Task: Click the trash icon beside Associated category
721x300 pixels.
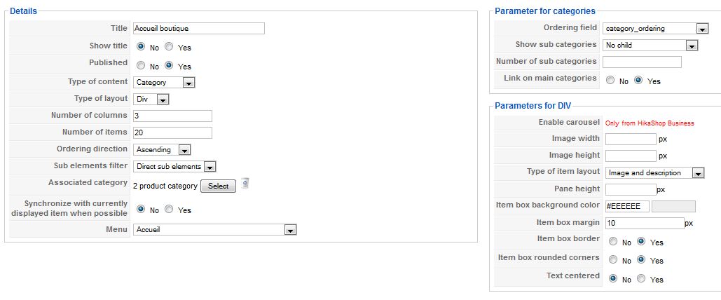Action: [x=245, y=184]
